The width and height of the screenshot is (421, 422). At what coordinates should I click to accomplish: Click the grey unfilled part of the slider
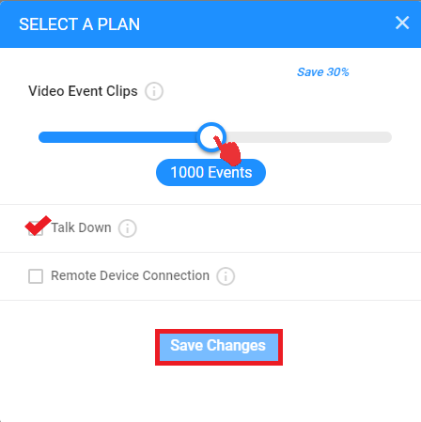pos(308,137)
